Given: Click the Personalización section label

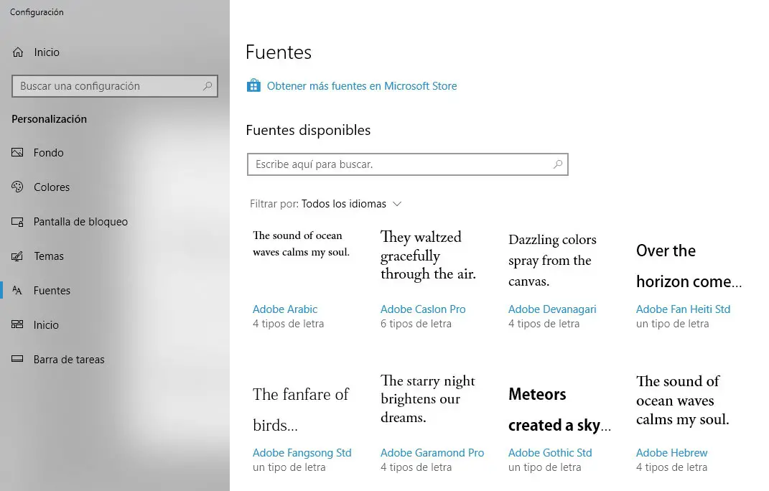Looking at the screenshot, I should click(49, 119).
